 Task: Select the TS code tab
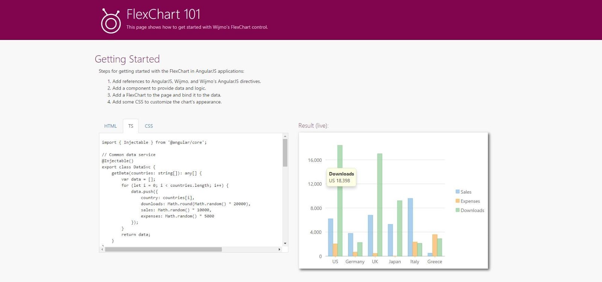point(131,126)
